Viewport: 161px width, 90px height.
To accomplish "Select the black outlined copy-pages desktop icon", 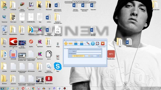I will (49, 54).
